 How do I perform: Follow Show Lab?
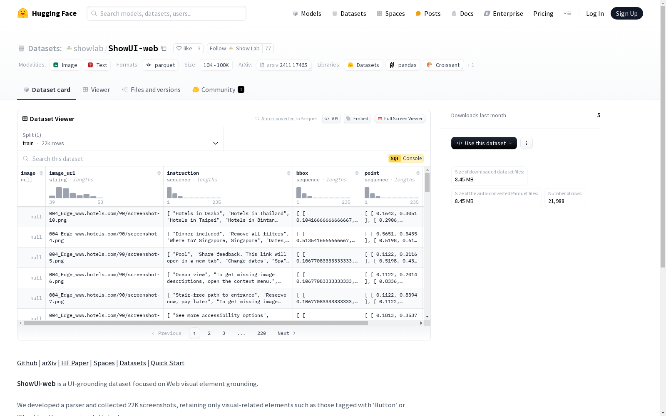235,48
